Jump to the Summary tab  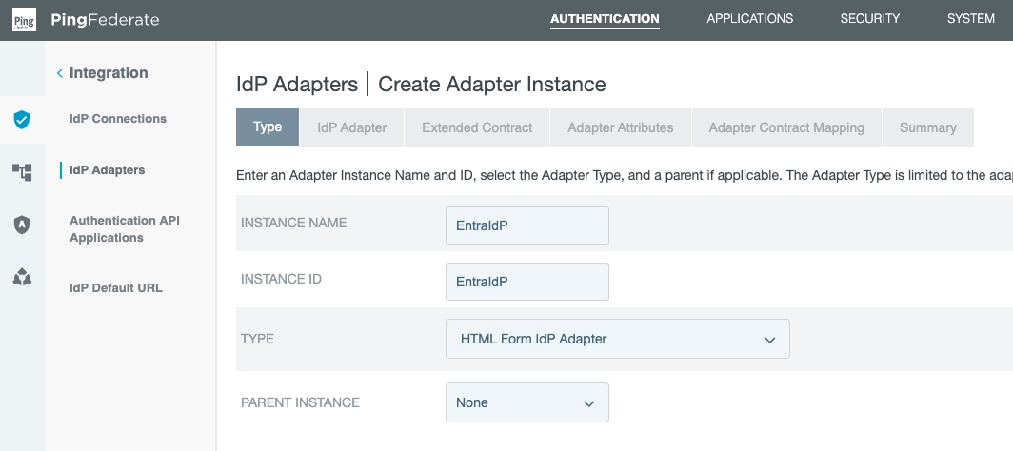927,127
